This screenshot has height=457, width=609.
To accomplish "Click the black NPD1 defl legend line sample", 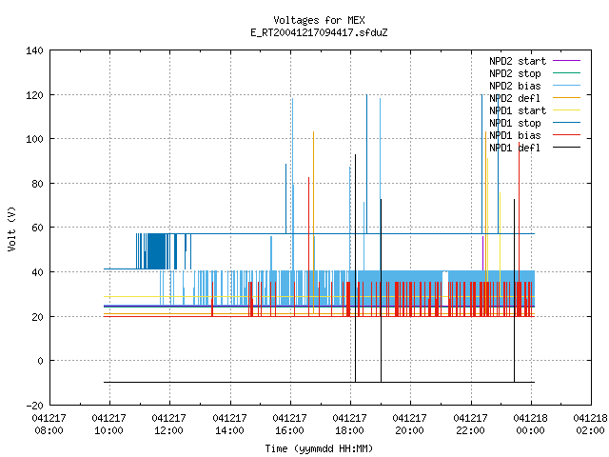I will click(x=566, y=148).
